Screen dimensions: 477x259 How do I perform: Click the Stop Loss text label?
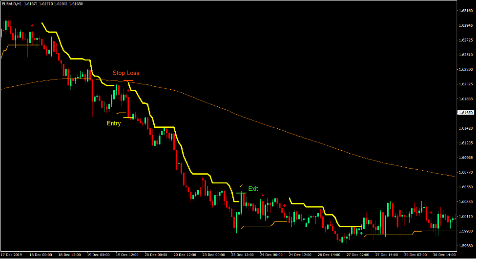coord(126,73)
